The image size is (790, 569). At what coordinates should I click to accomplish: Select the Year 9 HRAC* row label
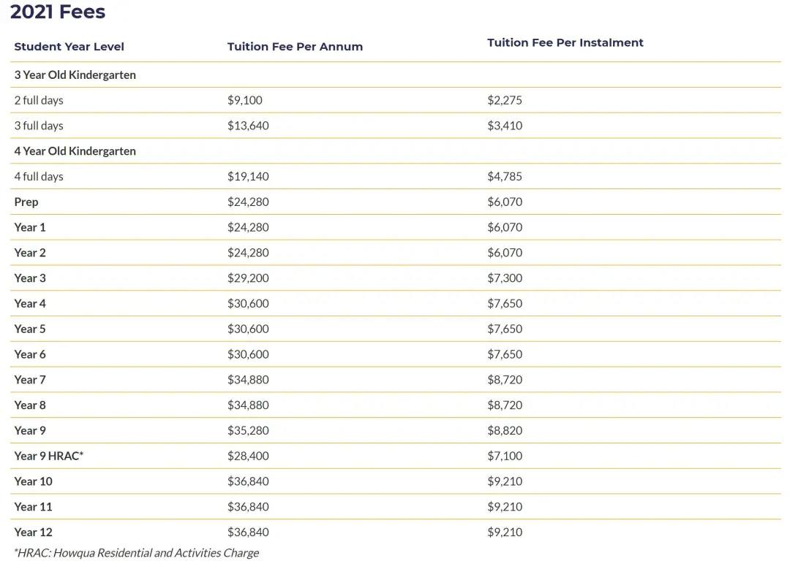coord(49,457)
